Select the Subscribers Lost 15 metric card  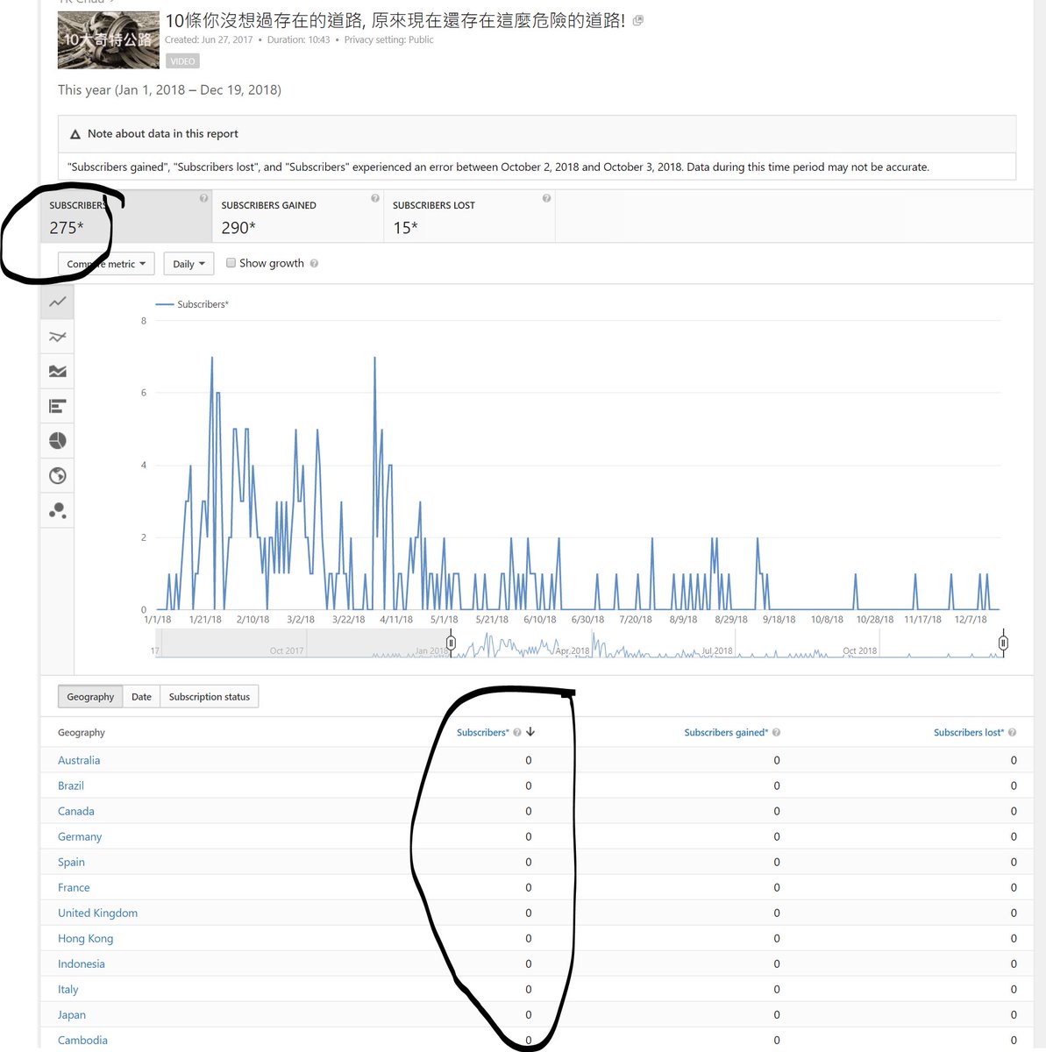[x=470, y=217]
